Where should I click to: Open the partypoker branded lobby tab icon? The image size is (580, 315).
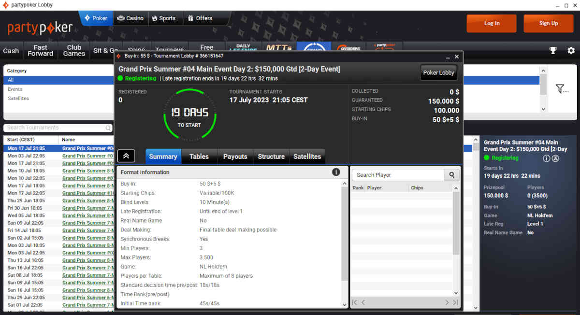pos(384,47)
